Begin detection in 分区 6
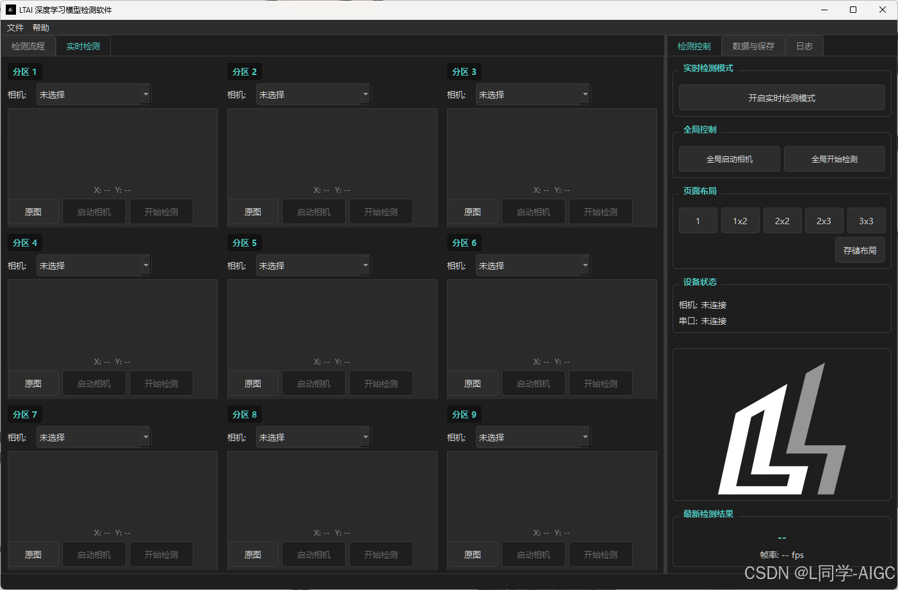Image resolution: width=898 pixels, height=590 pixels. pyautogui.click(x=601, y=384)
